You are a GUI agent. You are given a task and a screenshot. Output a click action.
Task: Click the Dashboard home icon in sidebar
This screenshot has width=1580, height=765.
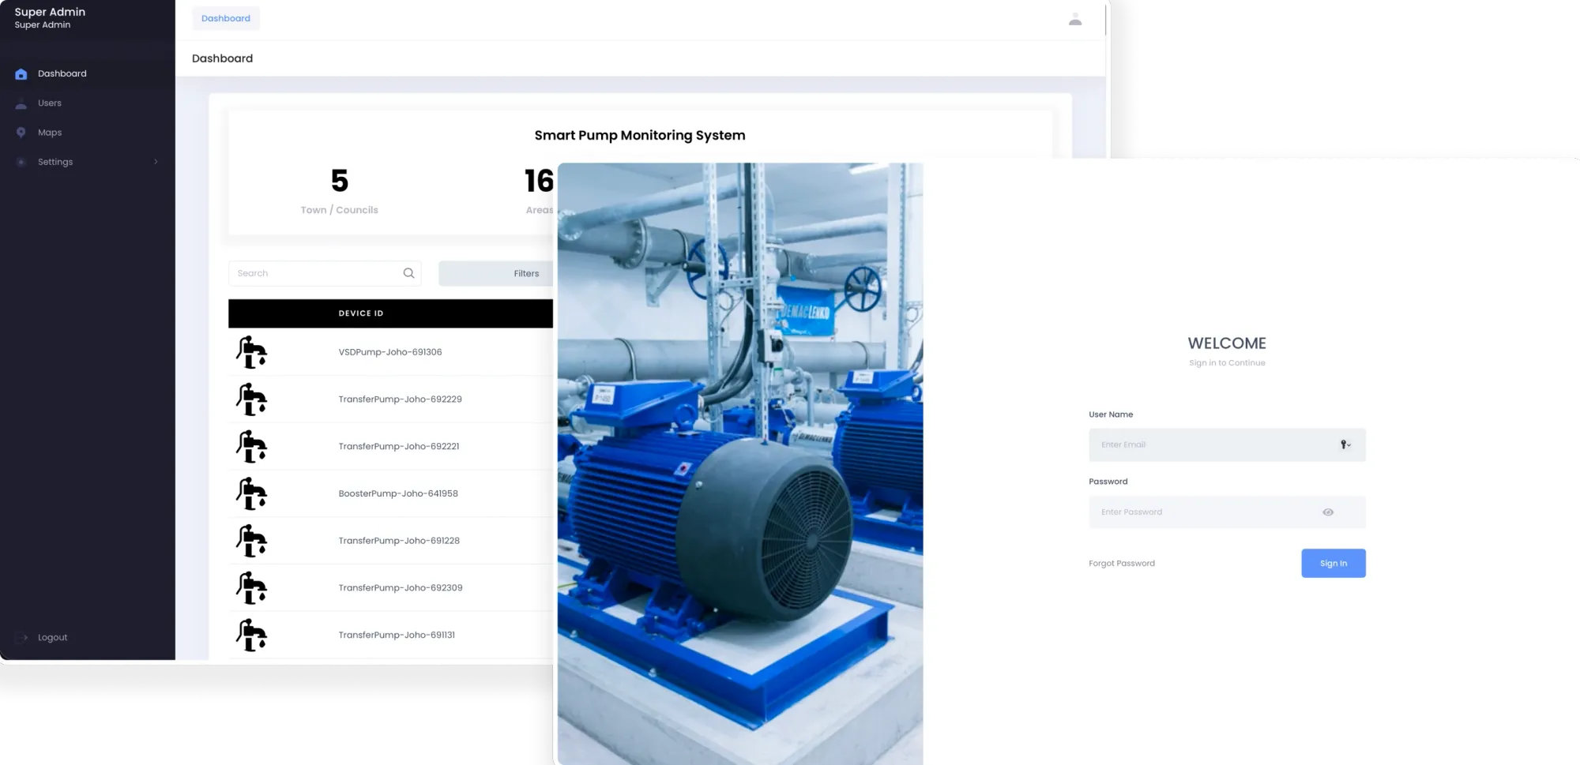[x=21, y=74]
